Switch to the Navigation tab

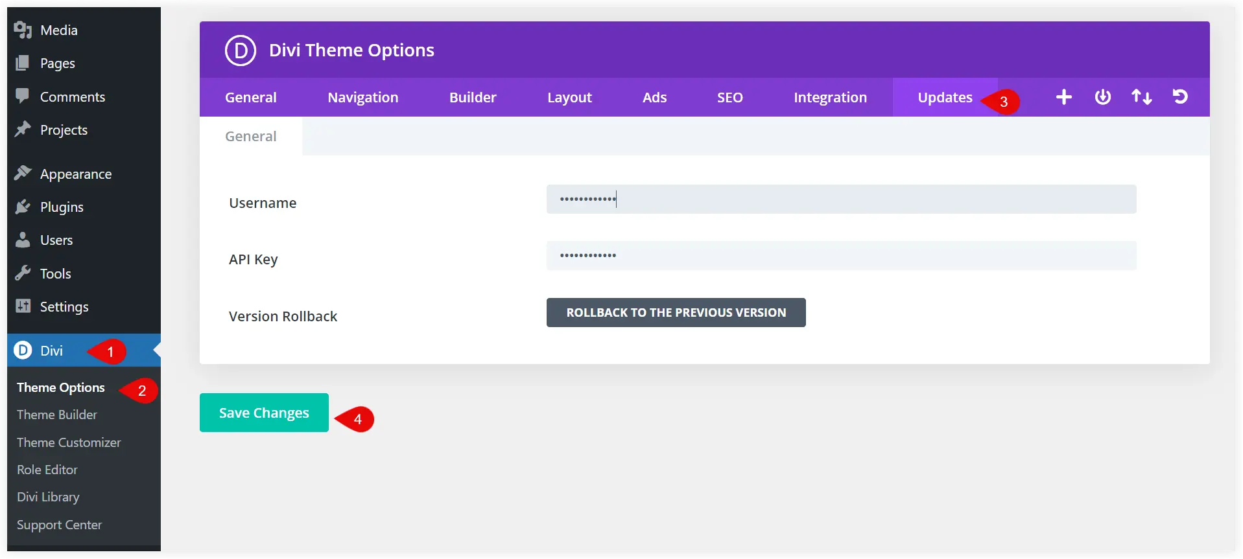(x=363, y=97)
